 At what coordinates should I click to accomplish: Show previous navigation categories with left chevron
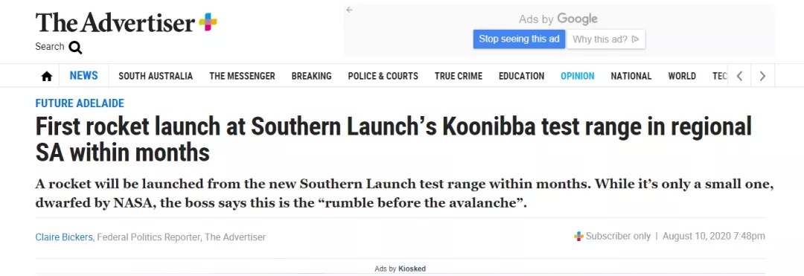click(x=739, y=77)
